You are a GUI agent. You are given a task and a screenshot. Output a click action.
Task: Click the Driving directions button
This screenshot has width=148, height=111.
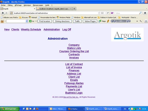click(x=62, y=21)
